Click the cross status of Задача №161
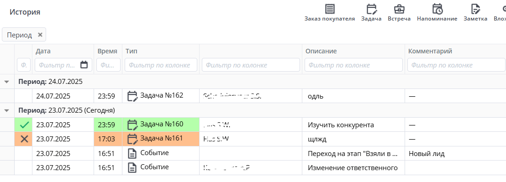The width and height of the screenshot is (506, 182). [24, 139]
